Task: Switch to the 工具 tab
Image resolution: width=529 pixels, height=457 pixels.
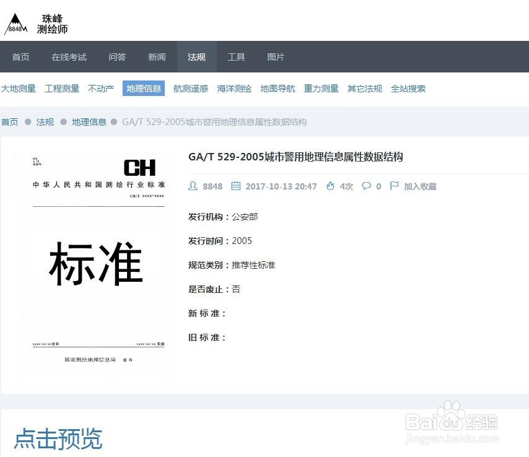Action: pyautogui.click(x=236, y=56)
